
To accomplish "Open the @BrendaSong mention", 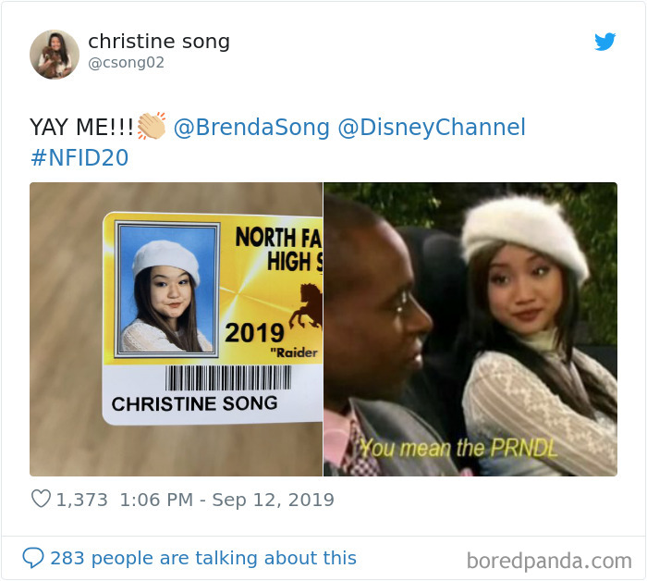I will (x=251, y=127).
